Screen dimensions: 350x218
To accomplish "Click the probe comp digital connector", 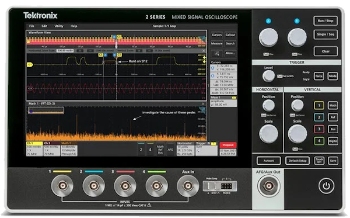I will click(x=226, y=186).
